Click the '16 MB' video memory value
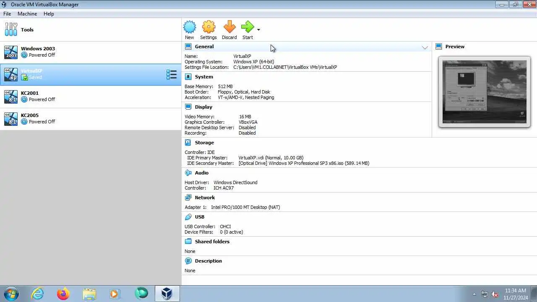This screenshot has width=537, height=302. pos(245,117)
